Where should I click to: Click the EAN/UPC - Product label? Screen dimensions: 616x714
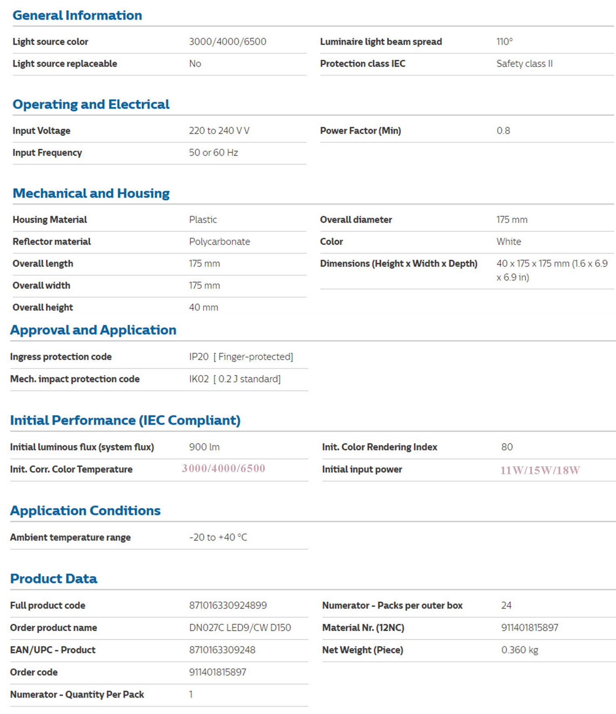pos(53,650)
